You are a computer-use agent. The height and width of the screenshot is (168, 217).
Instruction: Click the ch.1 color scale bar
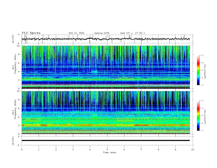198,70
